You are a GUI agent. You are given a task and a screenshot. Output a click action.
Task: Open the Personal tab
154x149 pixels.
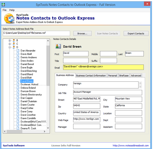coord(112,76)
